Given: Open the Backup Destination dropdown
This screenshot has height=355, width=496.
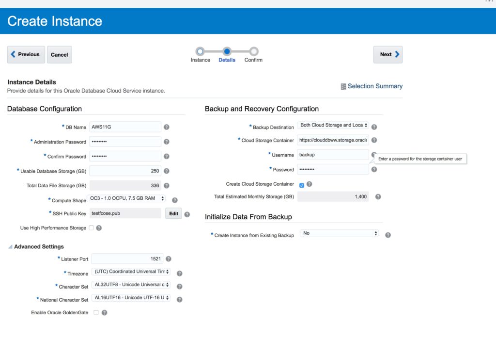Looking at the screenshot, I should tap(333, 125).
